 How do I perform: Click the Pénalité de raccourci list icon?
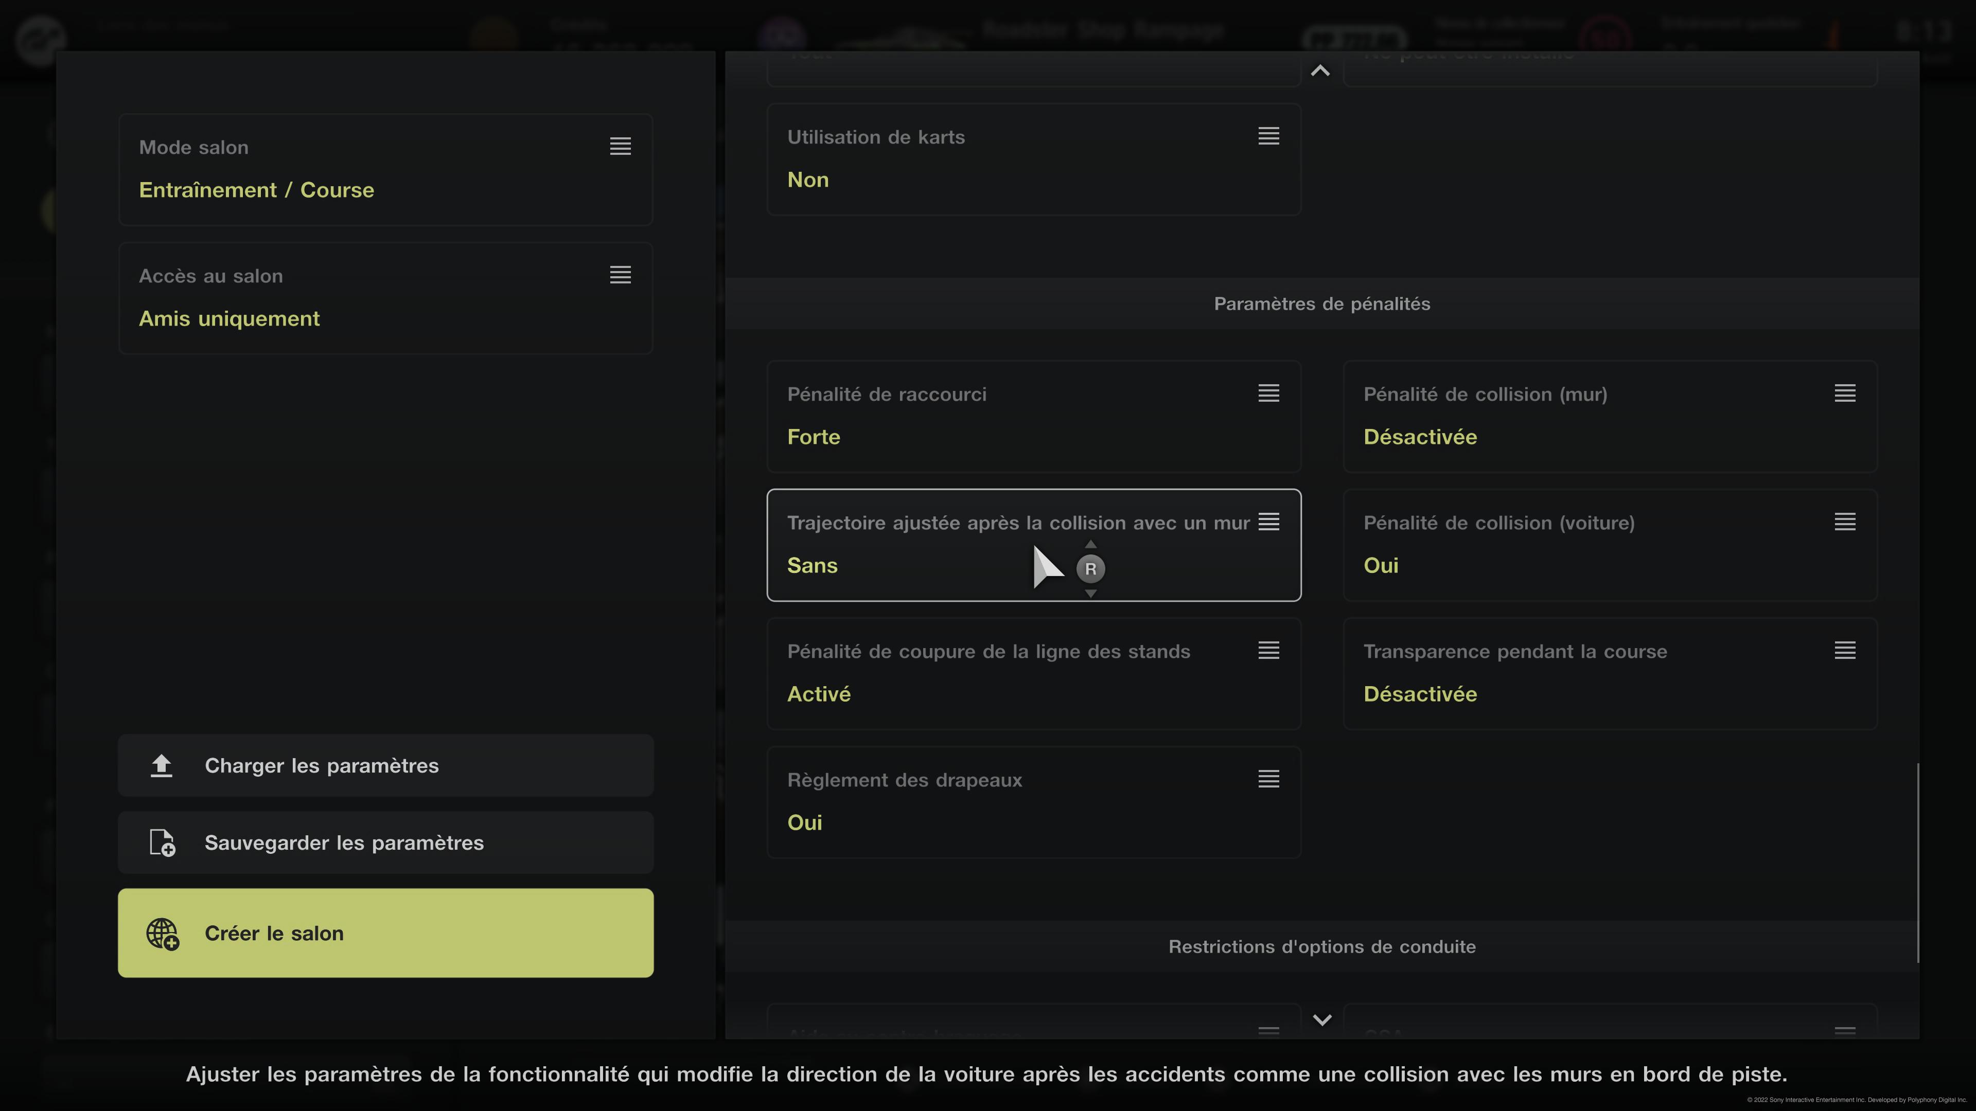[1268, 393]
